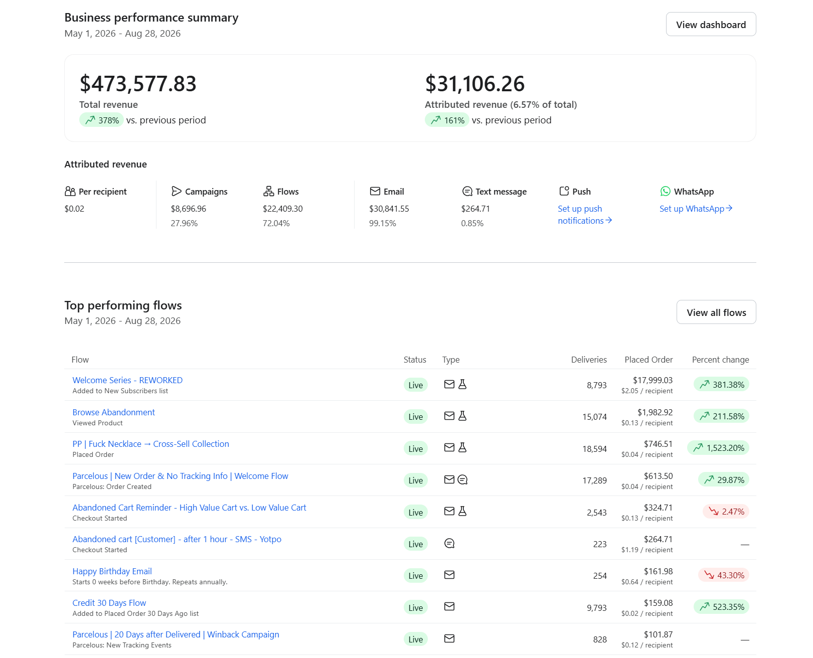Open Abandoned cart SMS Yotpo flow link

[177, 539]
